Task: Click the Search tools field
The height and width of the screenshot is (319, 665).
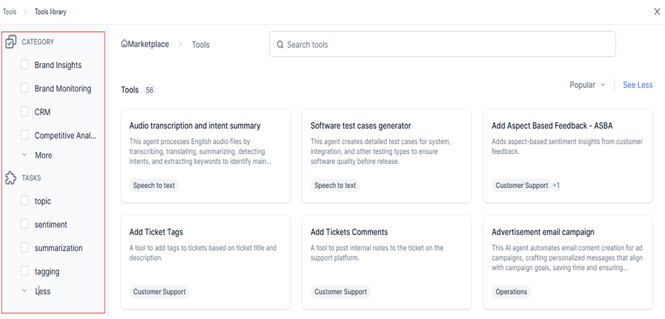Action: click(x=442, y=44)
